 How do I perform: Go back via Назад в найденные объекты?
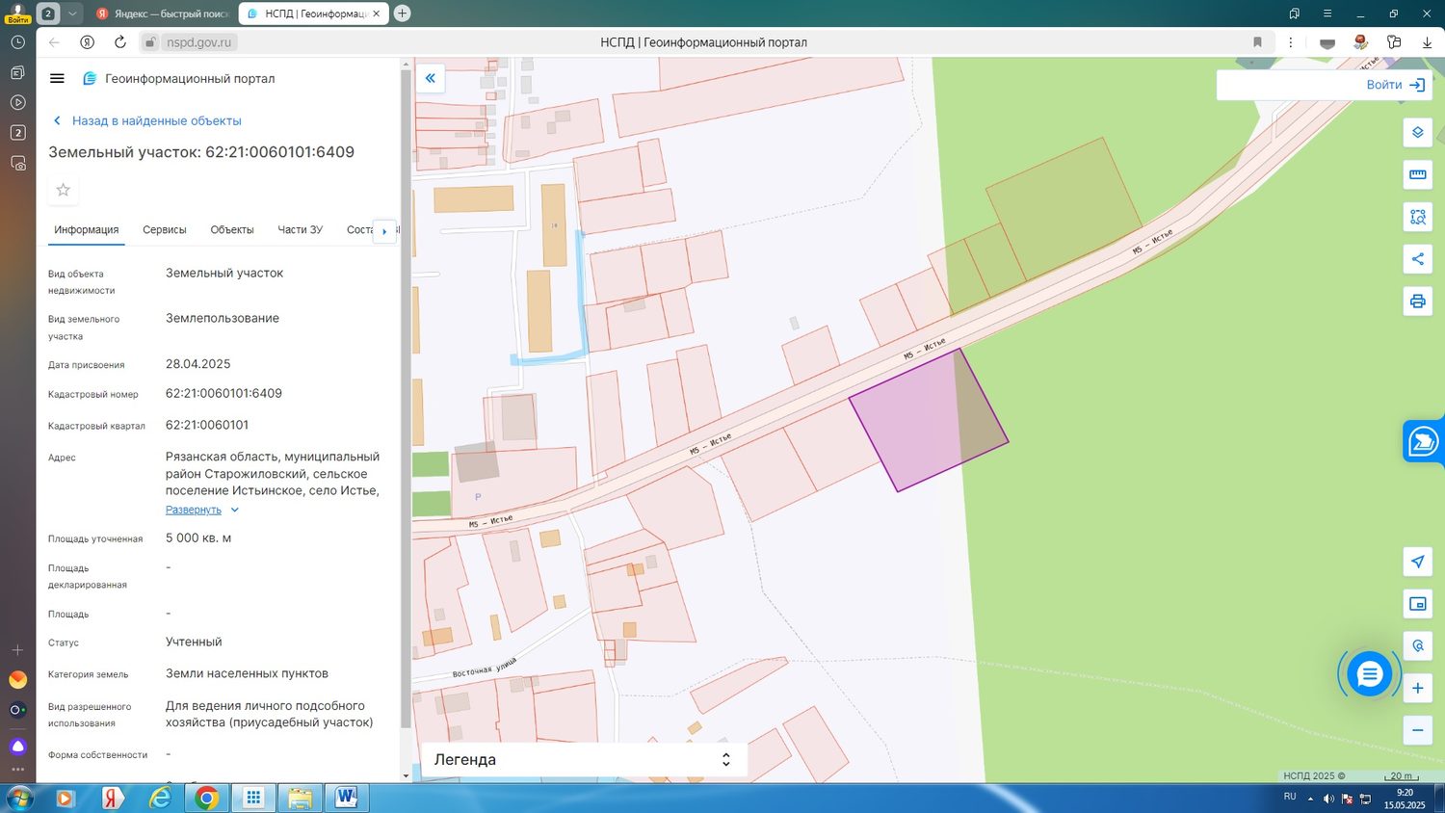pyautogui.click(x=147, y=120)
